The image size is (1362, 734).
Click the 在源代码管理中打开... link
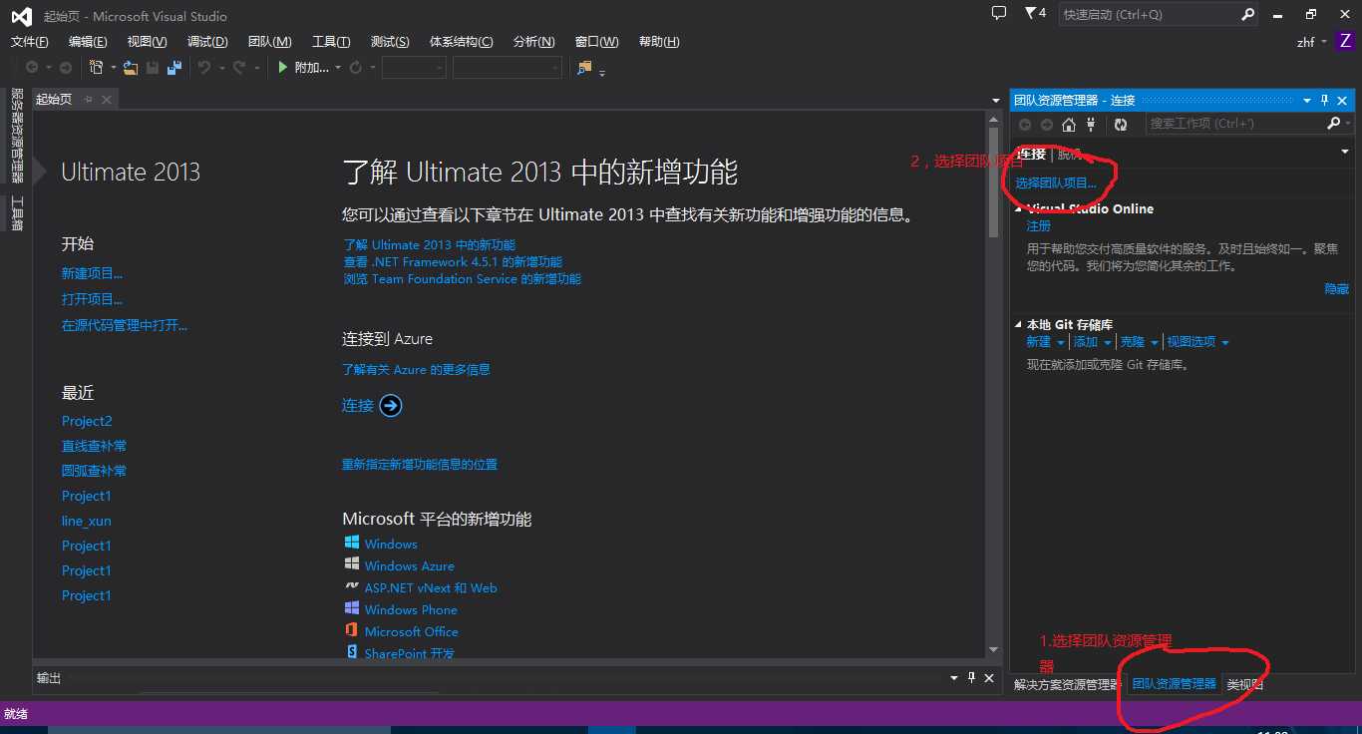(x=125, y=325)
